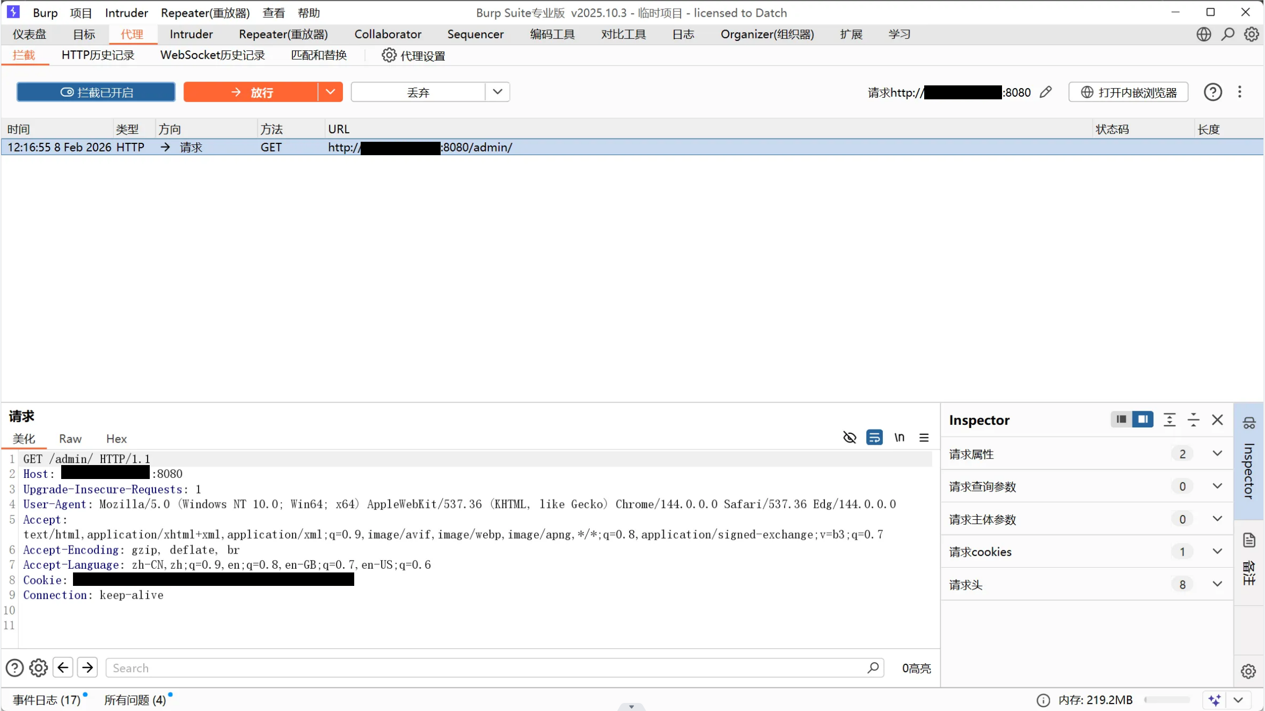This screenshot has height=711, width=1265.
Task: Open the 查看 menu
Action: click(274, 13)
